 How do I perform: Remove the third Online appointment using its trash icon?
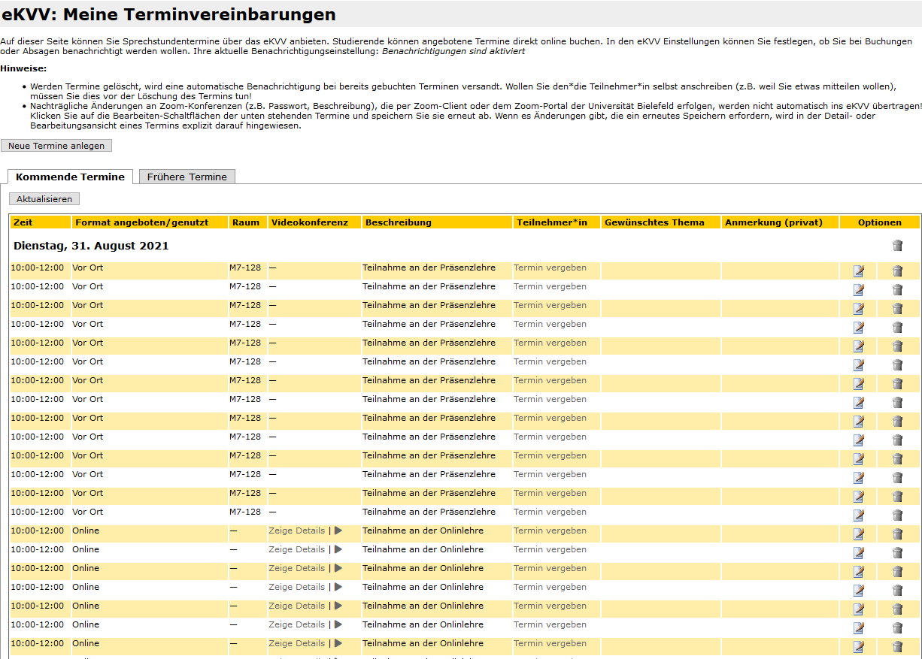point(896,571)
